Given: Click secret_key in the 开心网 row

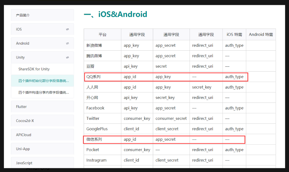Looking at the screenshot, I should point(165,98).
